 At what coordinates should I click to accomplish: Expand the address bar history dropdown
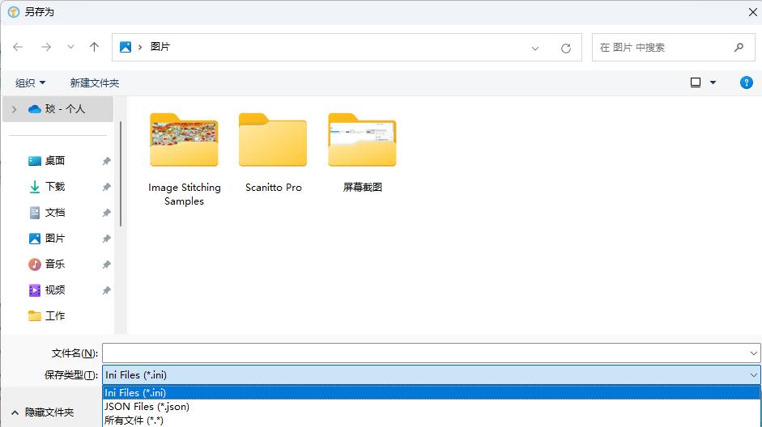pyautogui.click(x=535, y=49)
